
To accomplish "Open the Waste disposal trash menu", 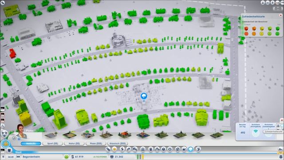I will 151,149.
